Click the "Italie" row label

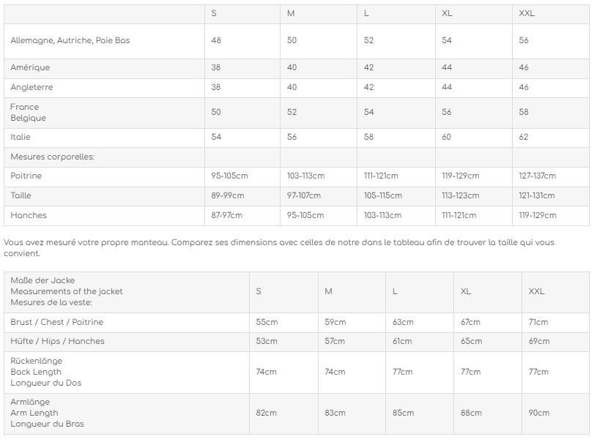pos(21,138)
